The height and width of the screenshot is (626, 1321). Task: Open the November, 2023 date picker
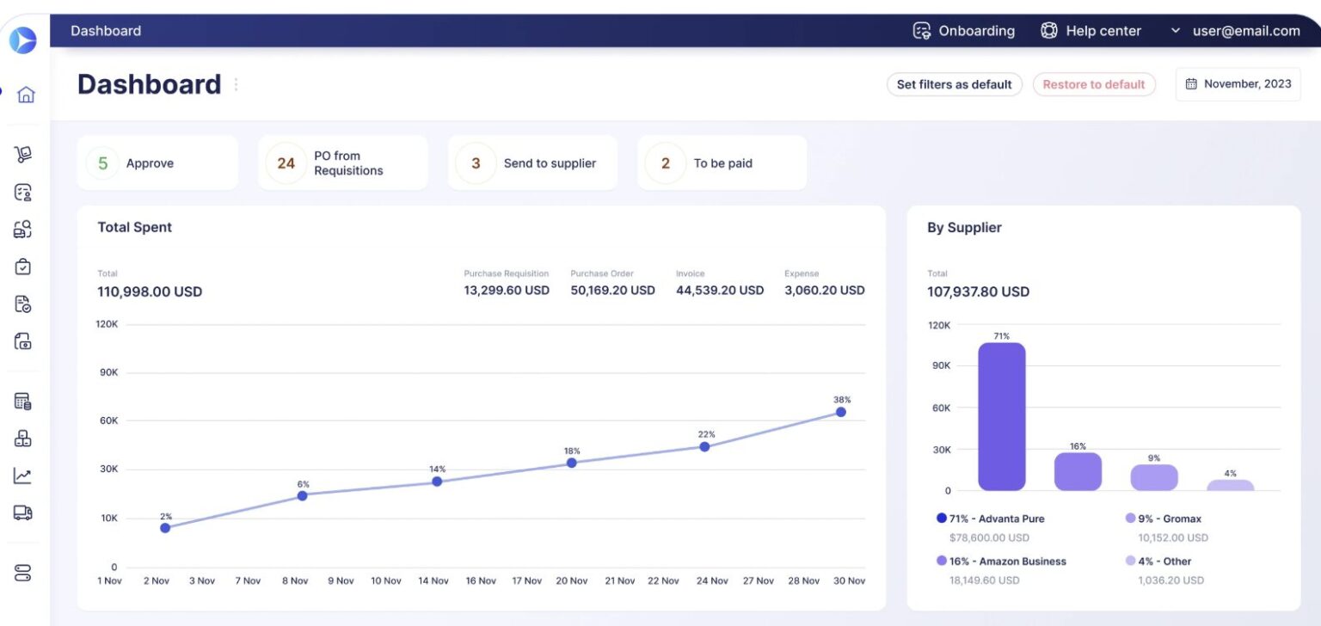[x=1238, y=83]
